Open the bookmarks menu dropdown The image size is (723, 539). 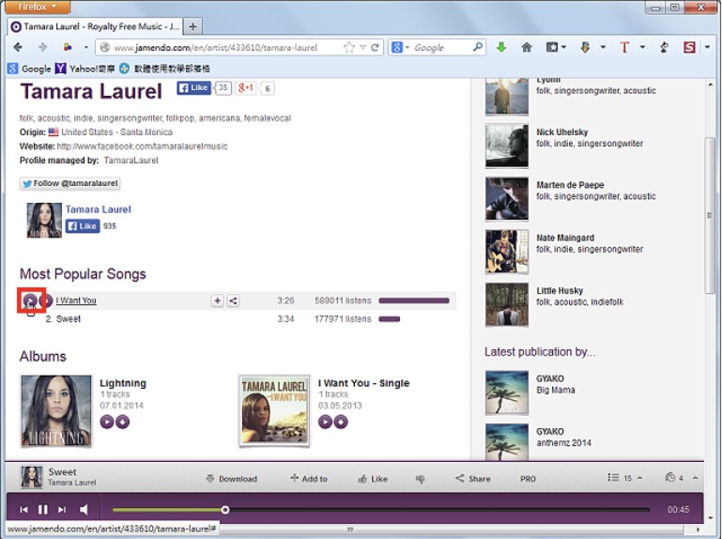point(556,47)
